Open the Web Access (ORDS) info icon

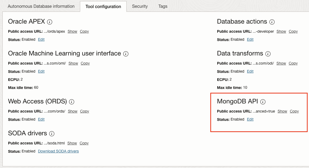click(x=71, y=102)
